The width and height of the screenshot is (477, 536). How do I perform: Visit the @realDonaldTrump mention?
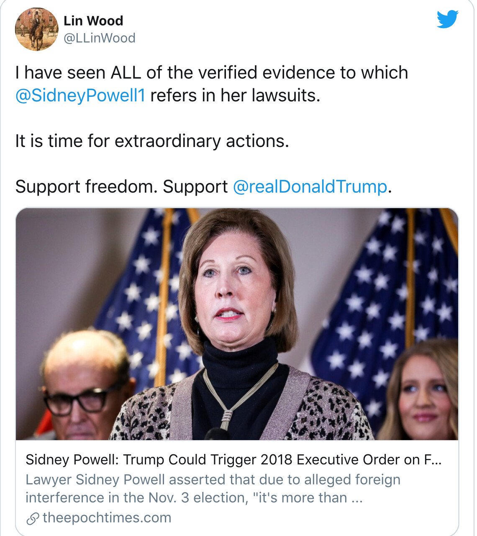pyautogui.click(x=310, y=186)
